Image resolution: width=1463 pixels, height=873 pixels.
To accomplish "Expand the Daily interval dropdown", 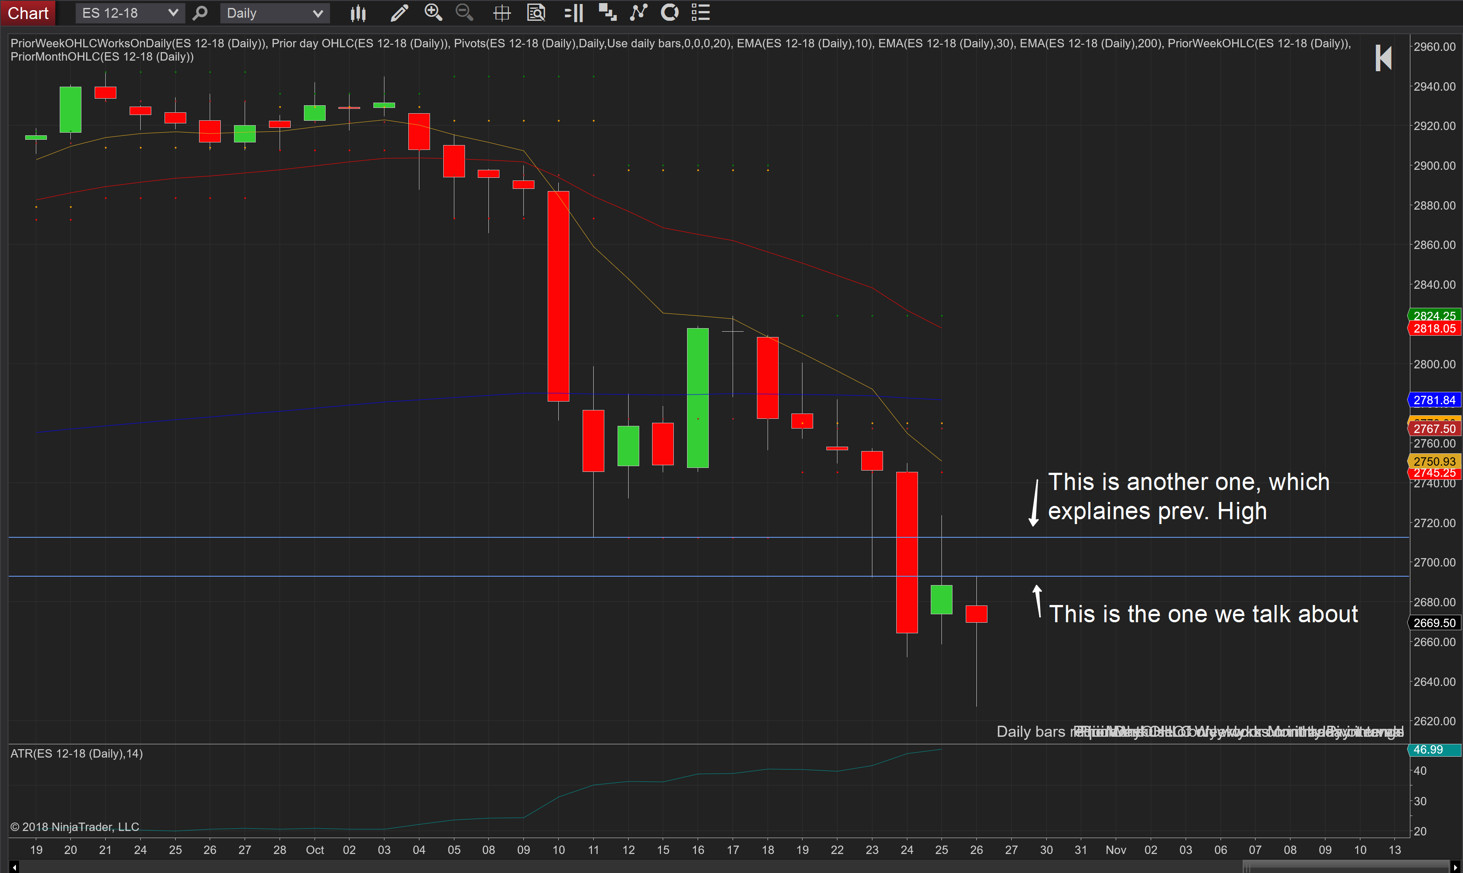I will [x=317, y=12].
